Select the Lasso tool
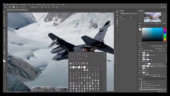Image resolution: width=170 pixels, height=96 pixels. point(4,17)
